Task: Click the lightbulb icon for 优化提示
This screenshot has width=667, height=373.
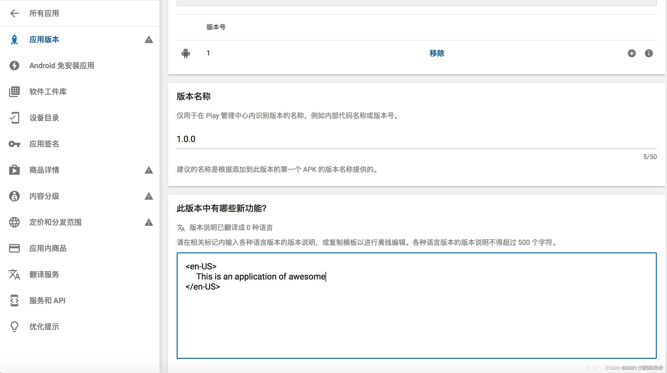Action: (14, 327)
